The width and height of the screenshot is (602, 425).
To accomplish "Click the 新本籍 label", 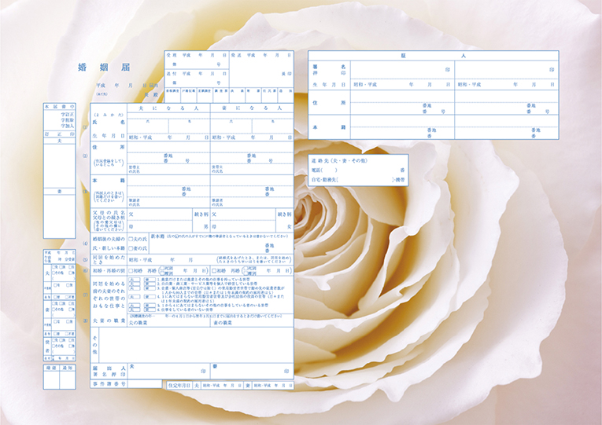I will point(157,236).
